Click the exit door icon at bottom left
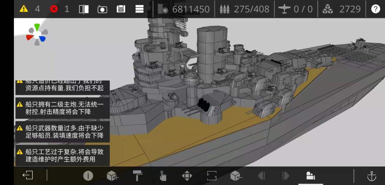The image size is (385, 185). [27, 175]
